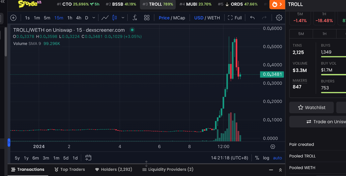The image size is (346, 176).
Task: Select the 4h timeframe
Action: tap(78, 18)
